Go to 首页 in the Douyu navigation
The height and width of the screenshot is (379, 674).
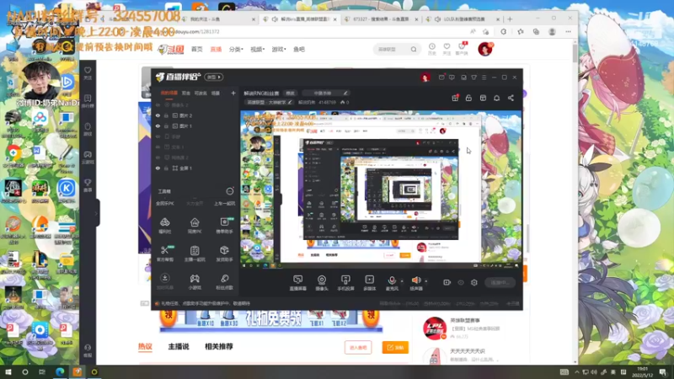pyautogui.click(x=197, y=50)
